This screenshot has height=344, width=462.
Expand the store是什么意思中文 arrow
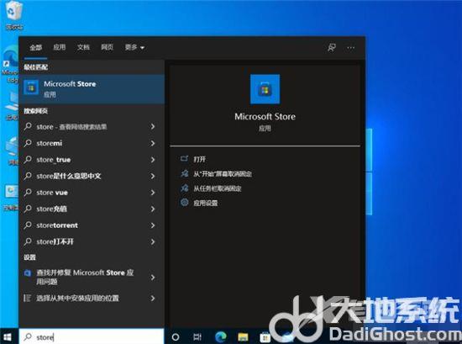click(x=153, y=176)
